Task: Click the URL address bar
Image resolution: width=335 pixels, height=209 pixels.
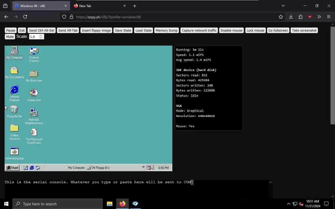Action: [x=173, y=17]
